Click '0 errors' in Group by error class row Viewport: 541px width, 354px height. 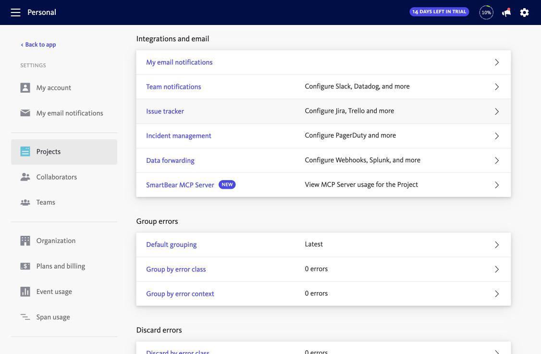point(316,269)
